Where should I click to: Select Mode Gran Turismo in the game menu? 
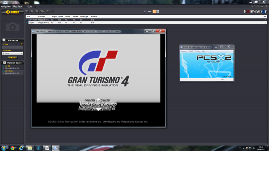98,104
